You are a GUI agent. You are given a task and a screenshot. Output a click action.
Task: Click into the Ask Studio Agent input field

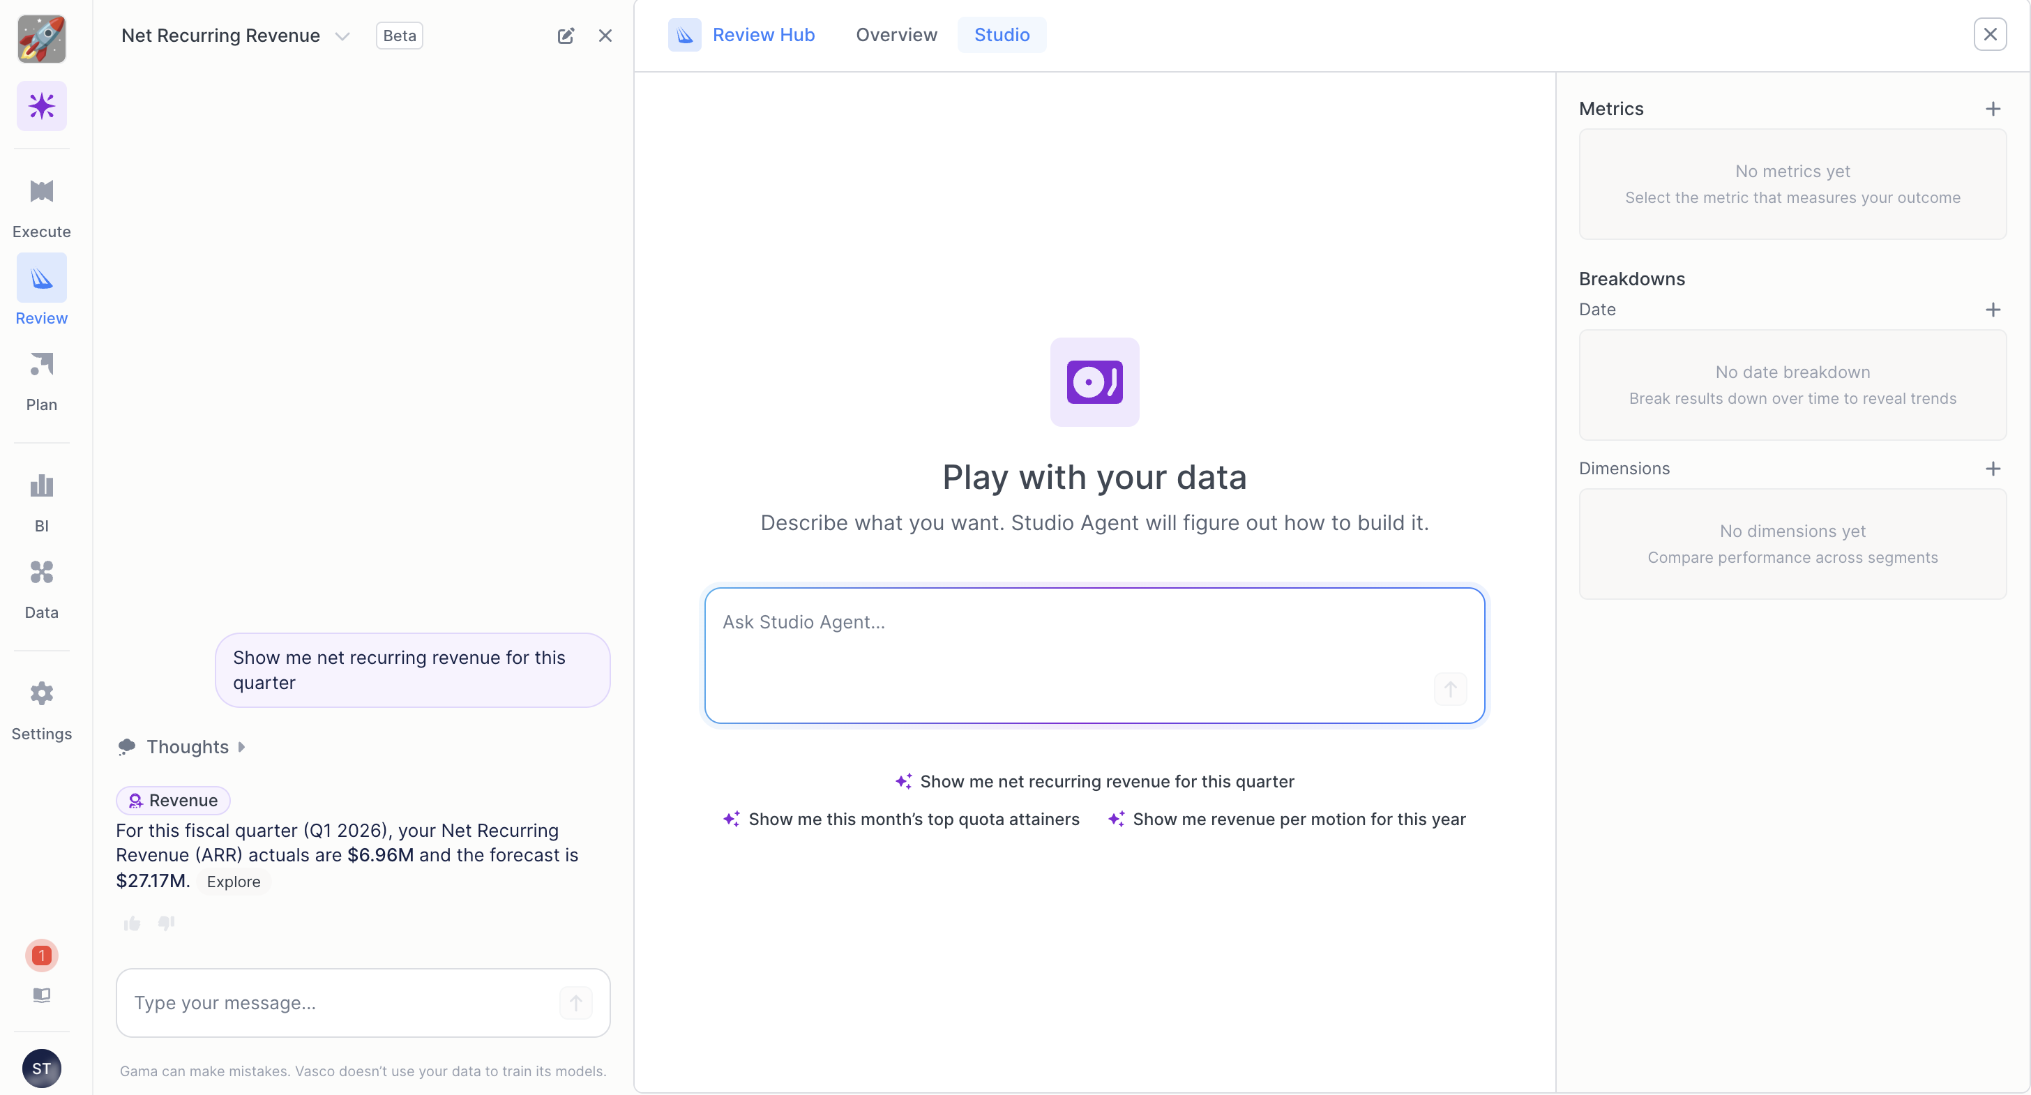click(x=1093, y=654)
